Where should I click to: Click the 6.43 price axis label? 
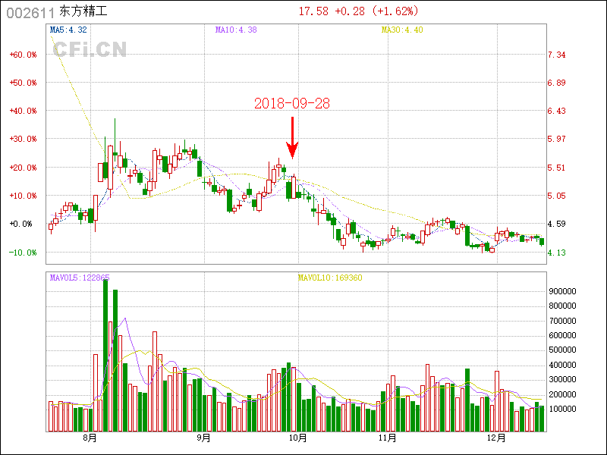(557, 111)
